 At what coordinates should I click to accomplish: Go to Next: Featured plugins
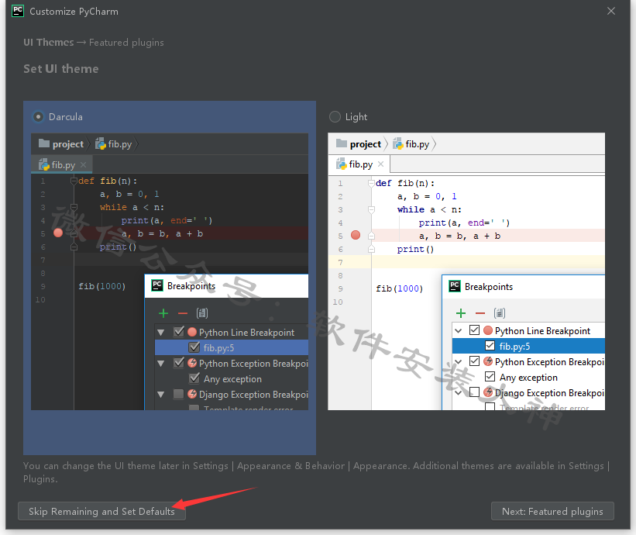(x=552, y=511)
